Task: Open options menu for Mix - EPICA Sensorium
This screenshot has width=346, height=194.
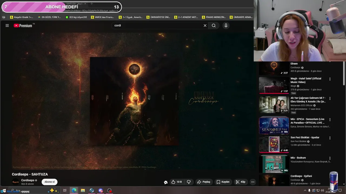Action: [330, 120]
